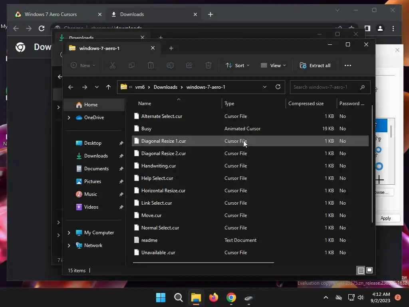
Task: Sort by the Name column header
Action: [145, 104]
